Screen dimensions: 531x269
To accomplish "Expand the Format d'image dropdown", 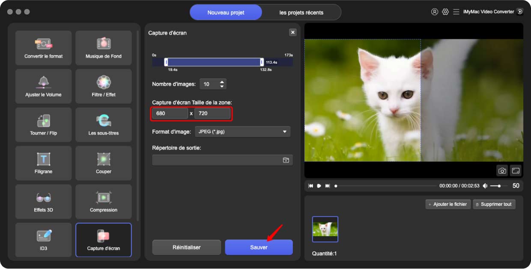I will tap(242, 132).
